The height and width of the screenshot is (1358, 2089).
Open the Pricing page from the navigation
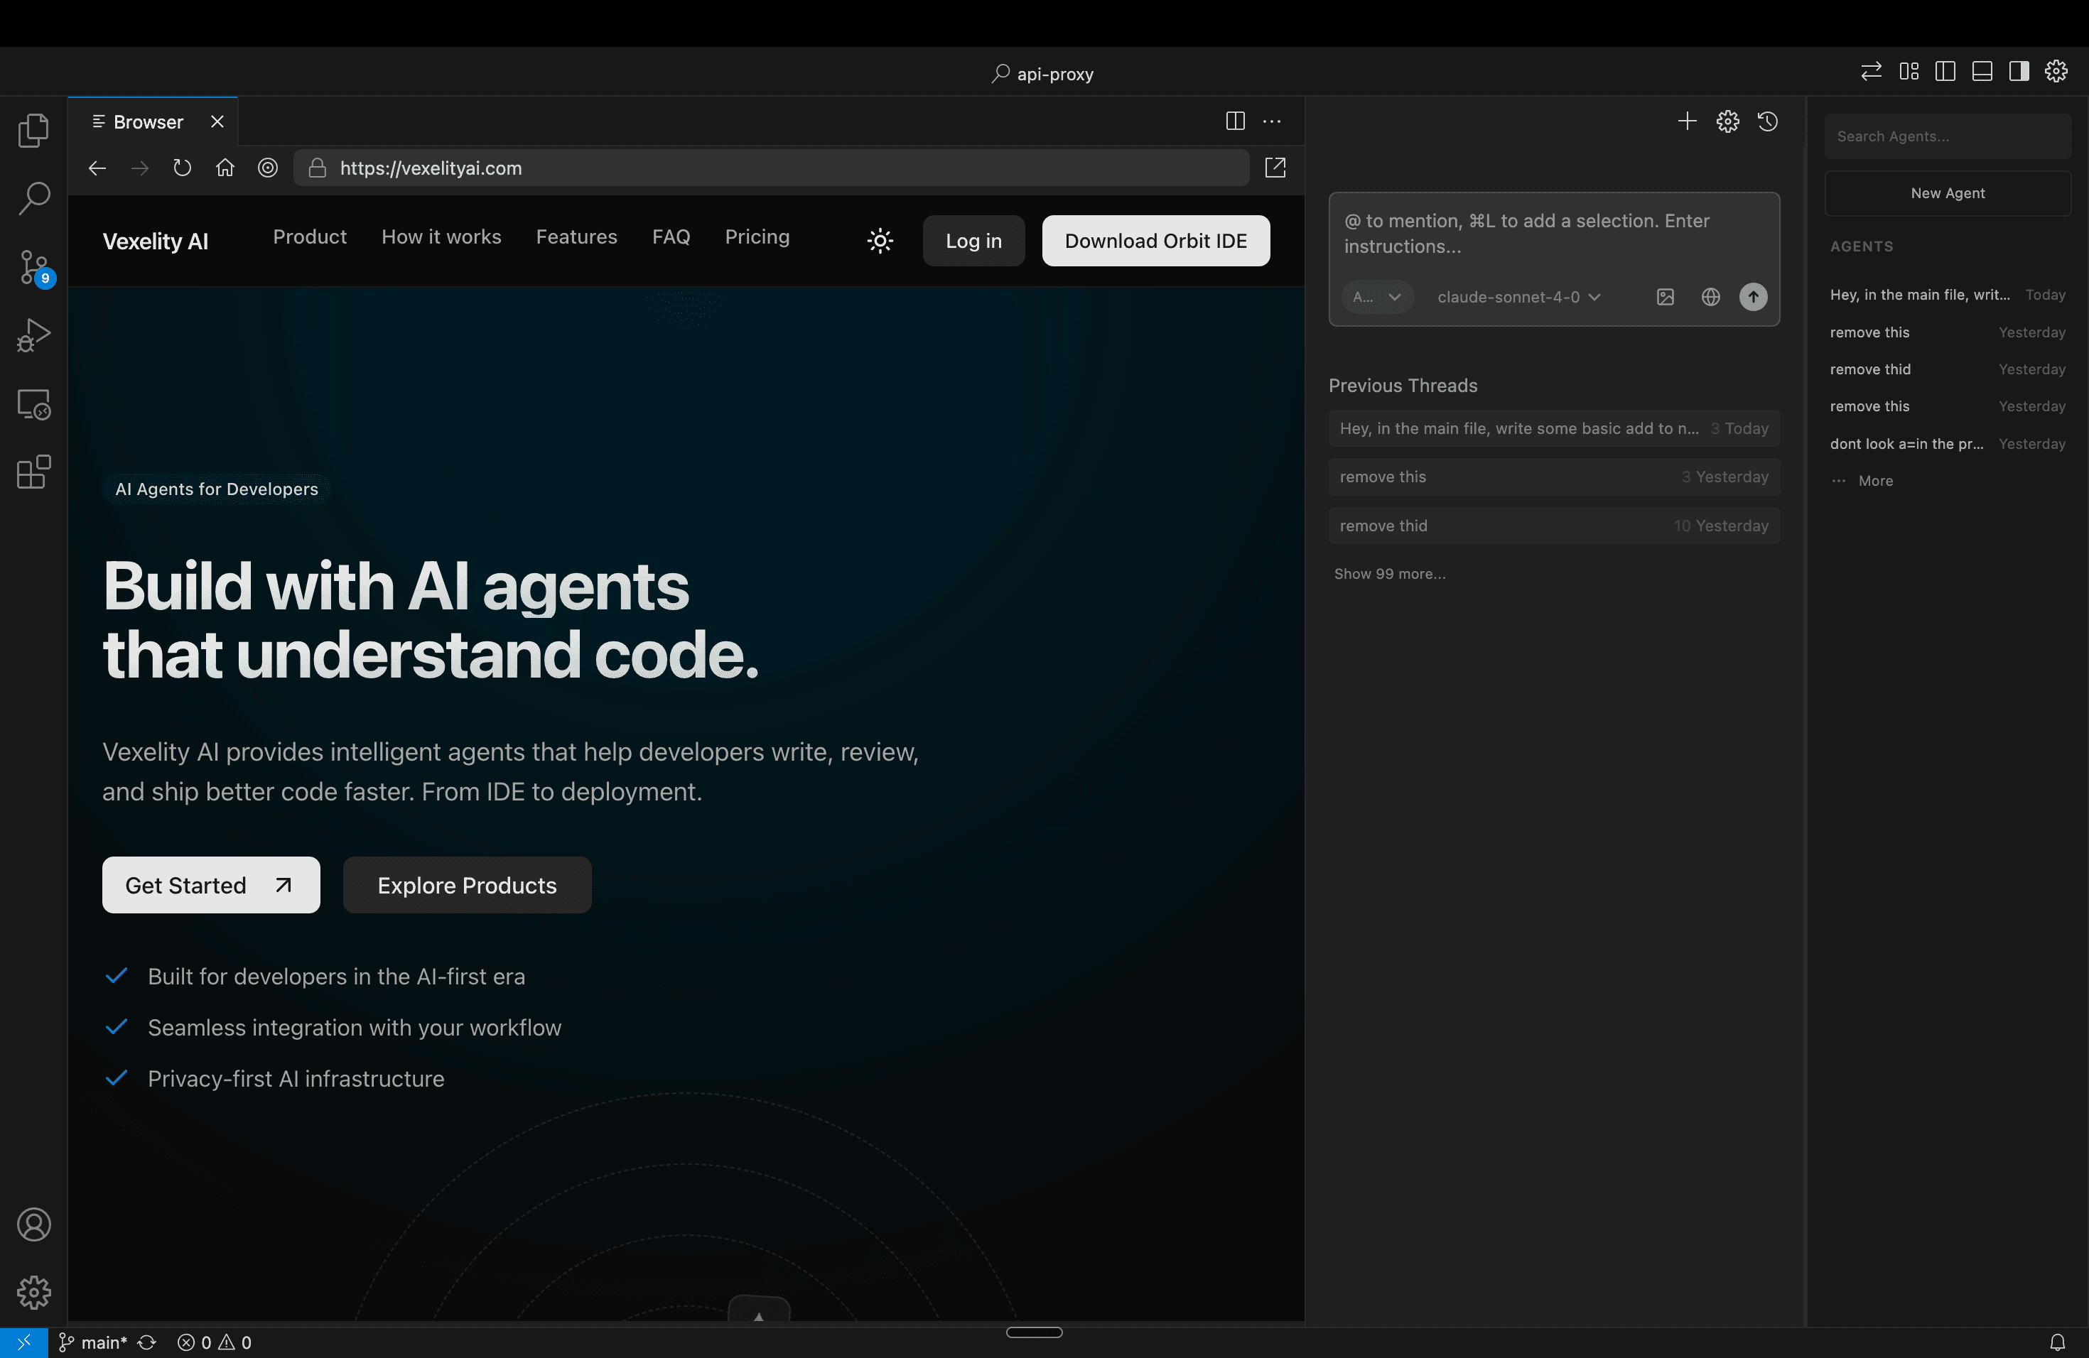pos(757,237)
